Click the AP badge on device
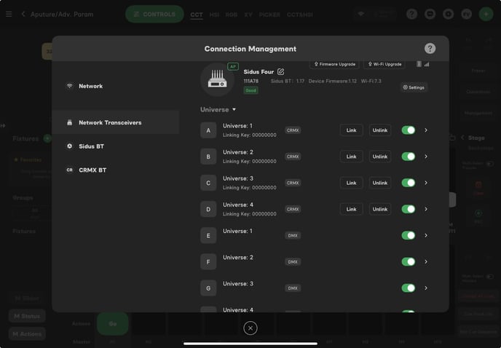501x348 pixels. coord(233,66)
